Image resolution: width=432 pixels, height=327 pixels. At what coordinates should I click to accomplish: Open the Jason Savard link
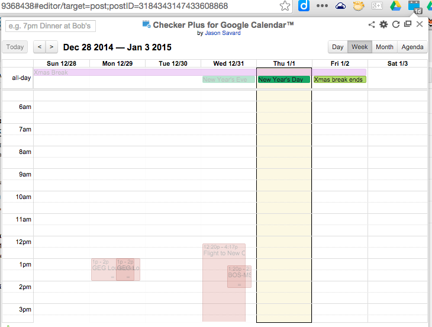click(x=223, y=33)
